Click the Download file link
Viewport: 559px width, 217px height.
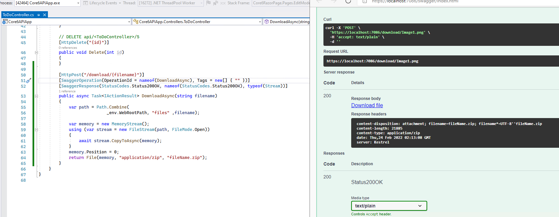pyautogui.click(x=367, y=105)
